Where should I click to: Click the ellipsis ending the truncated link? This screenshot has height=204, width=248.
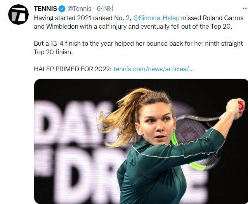click(x=191, y=69)
